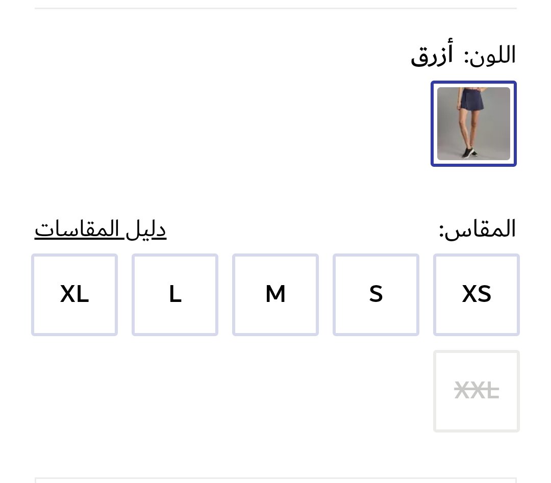Pick size M
Screen dimensions: 551x483
tap(275, 295)
